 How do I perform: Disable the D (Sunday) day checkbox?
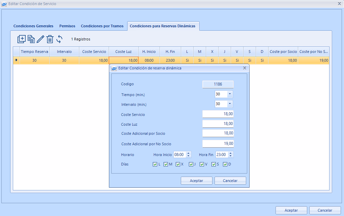[225, 164]
